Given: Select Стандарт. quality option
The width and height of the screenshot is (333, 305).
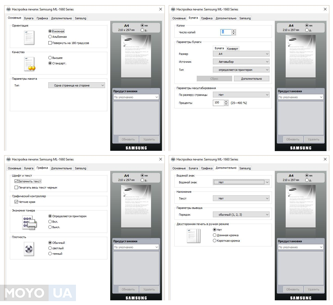Looking at the screenshot, I should pos(57,63).
